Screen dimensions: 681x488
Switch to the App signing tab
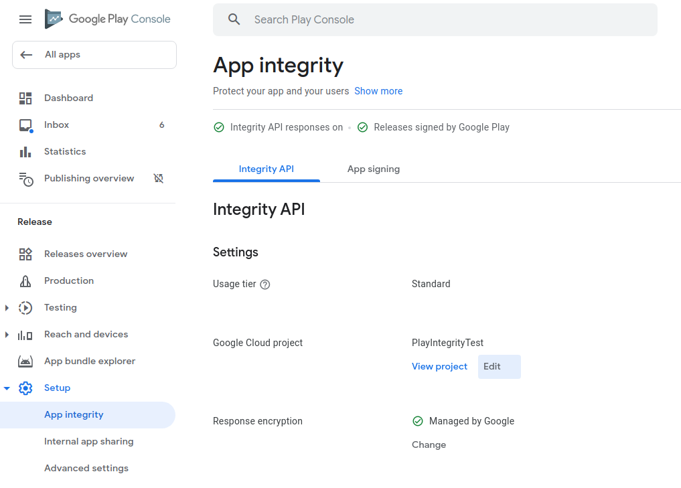pyautogui.click(x=373, y=169)
